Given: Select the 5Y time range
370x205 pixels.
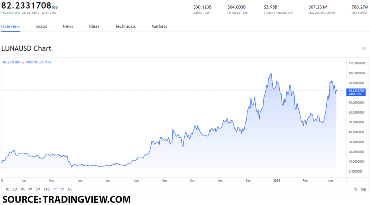Looking at the screenshot, I should coord(62,189).
